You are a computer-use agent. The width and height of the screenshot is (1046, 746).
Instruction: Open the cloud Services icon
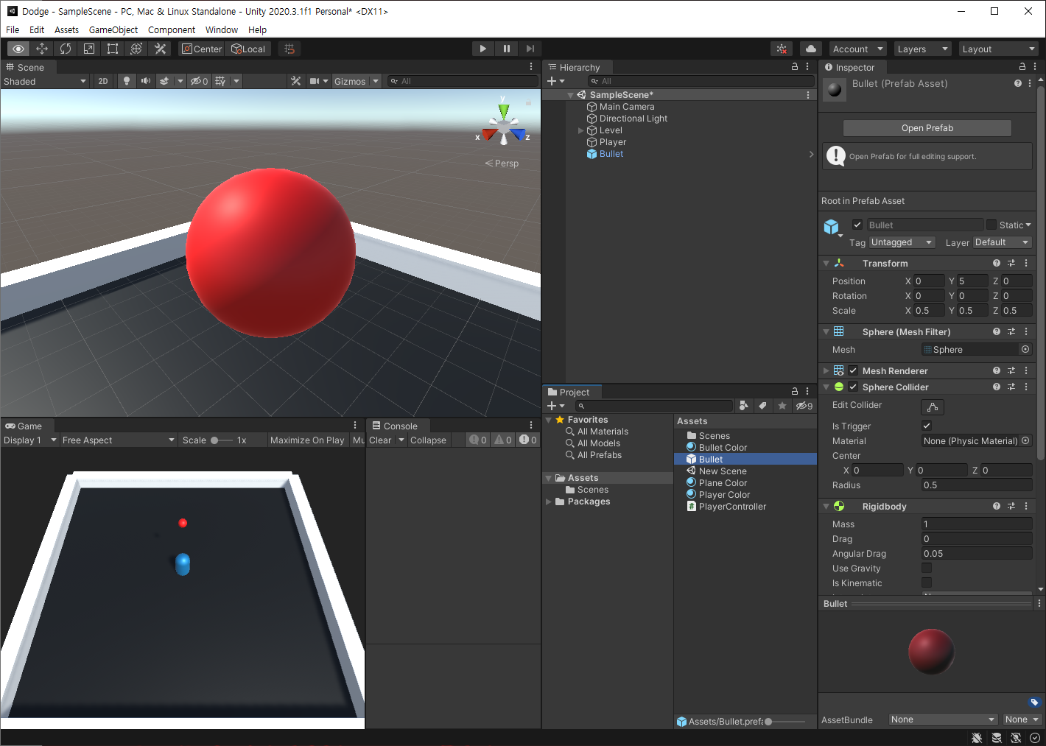point(811,49)
